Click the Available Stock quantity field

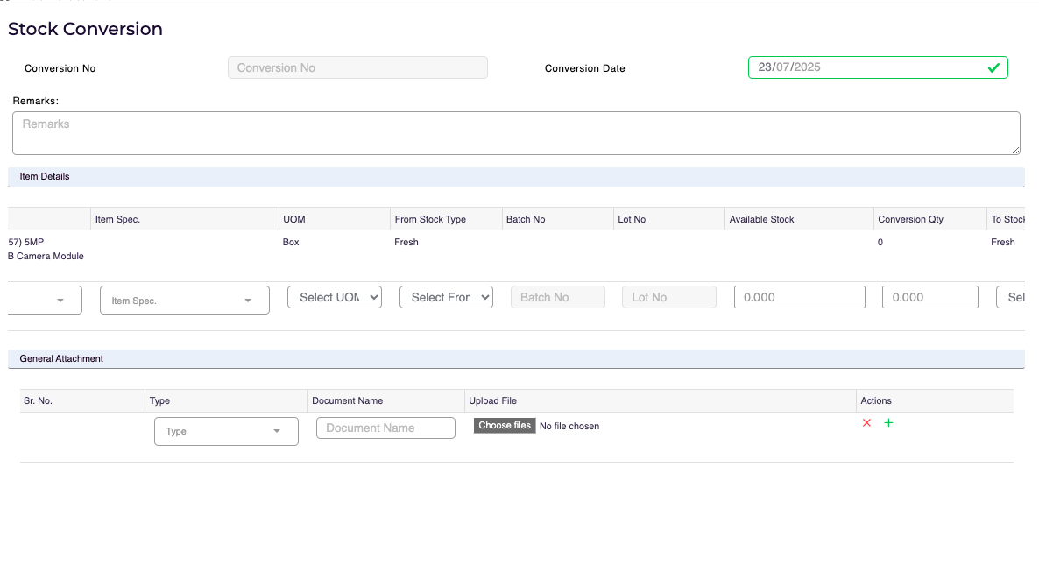(x=799, y=297)
